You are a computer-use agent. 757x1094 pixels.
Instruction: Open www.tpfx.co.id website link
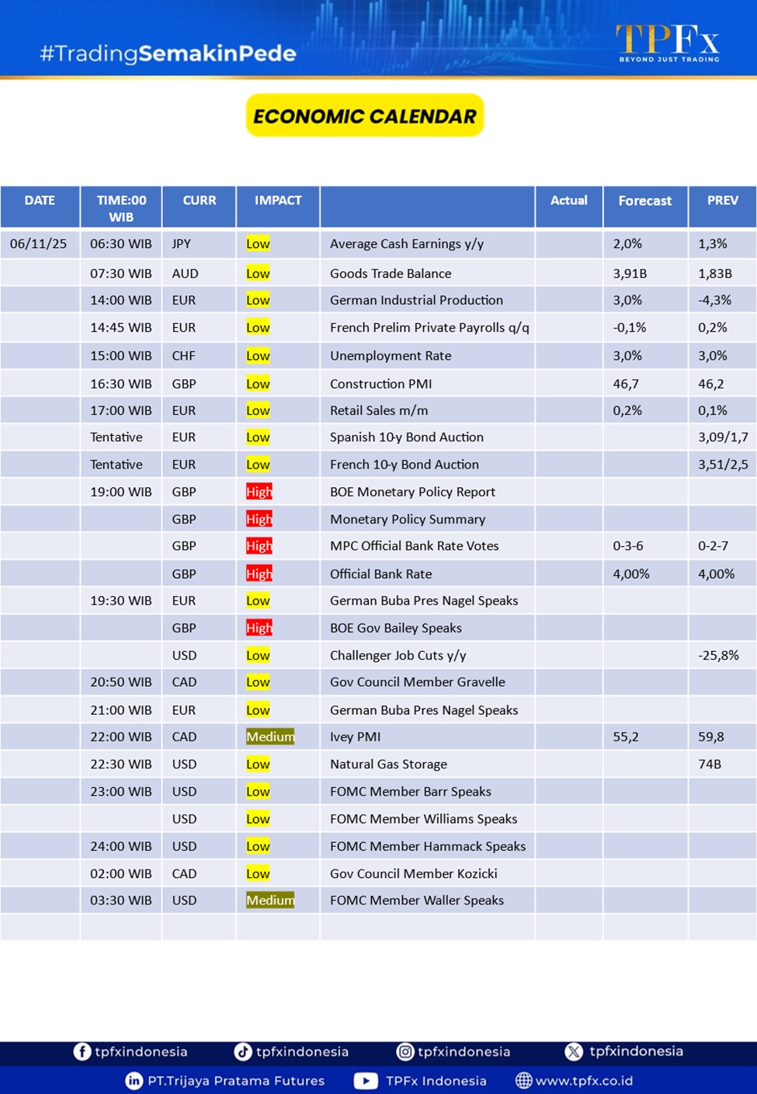(x=584, y=1081)
